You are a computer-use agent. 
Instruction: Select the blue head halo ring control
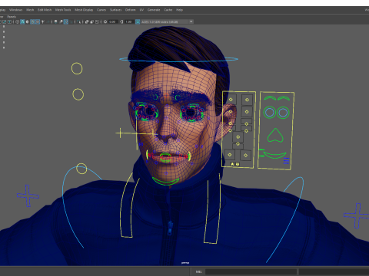tap(178, 60)
